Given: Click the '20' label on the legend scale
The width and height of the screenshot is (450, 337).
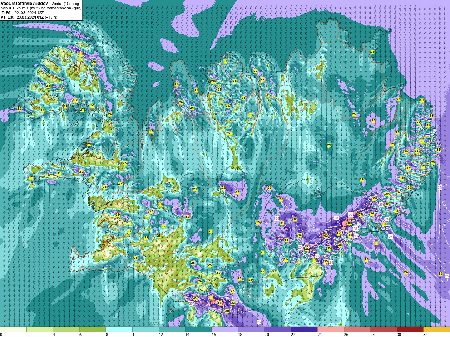Looking at the screenshot, I should [x=267, y=335].
